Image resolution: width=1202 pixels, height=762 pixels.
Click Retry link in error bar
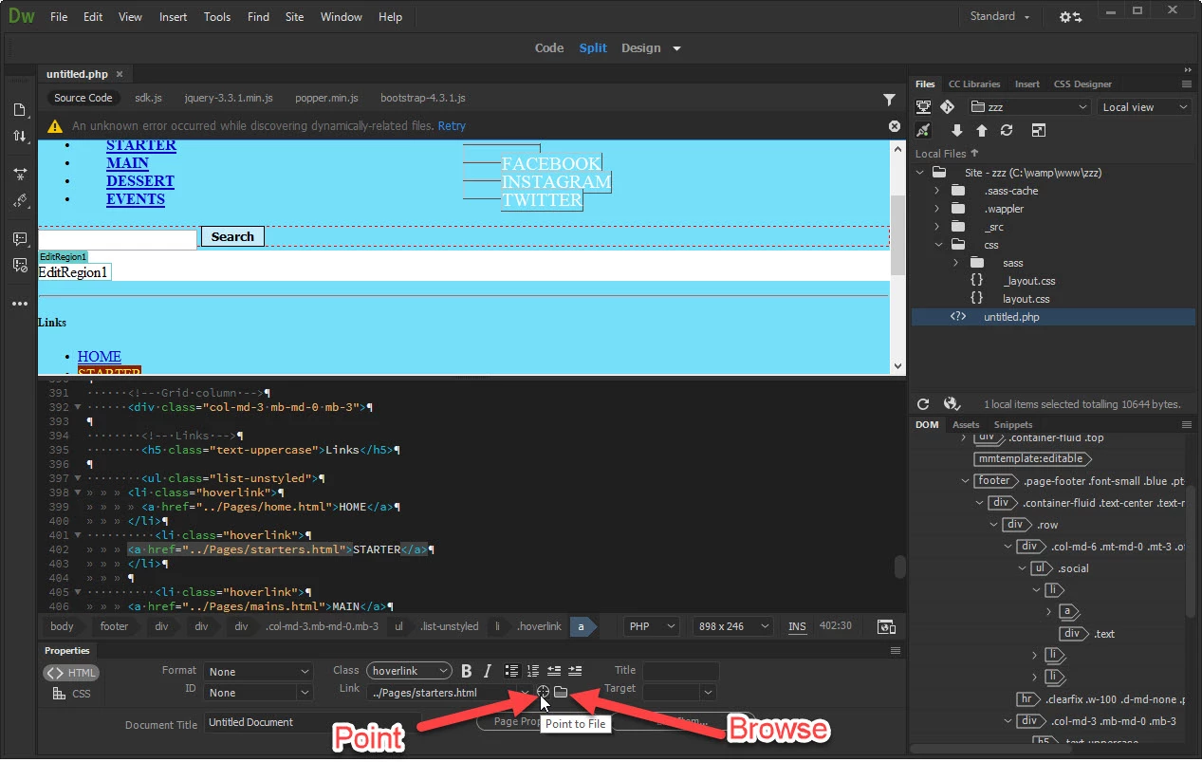[x=452, y=126]
